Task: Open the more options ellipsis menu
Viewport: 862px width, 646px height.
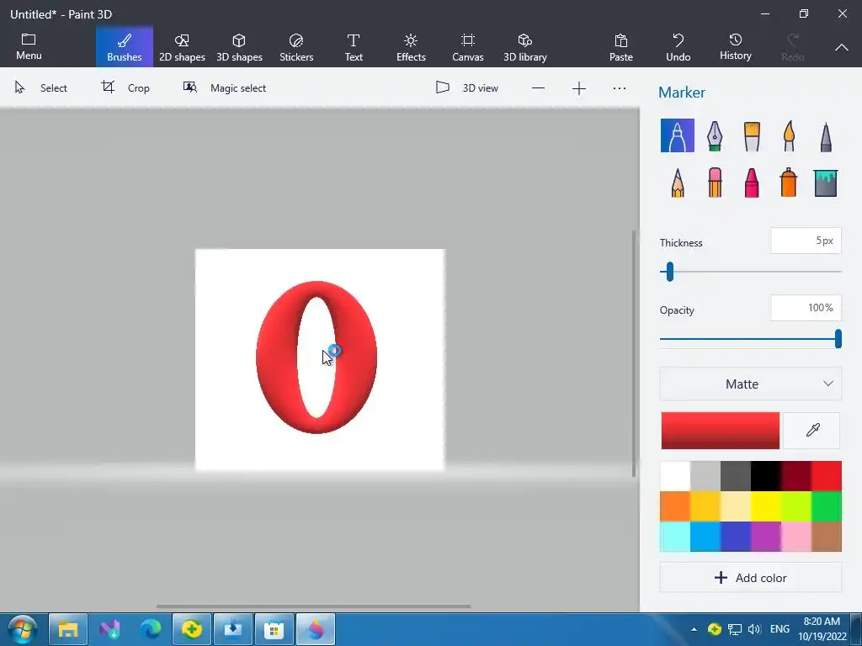Action: 620,88
